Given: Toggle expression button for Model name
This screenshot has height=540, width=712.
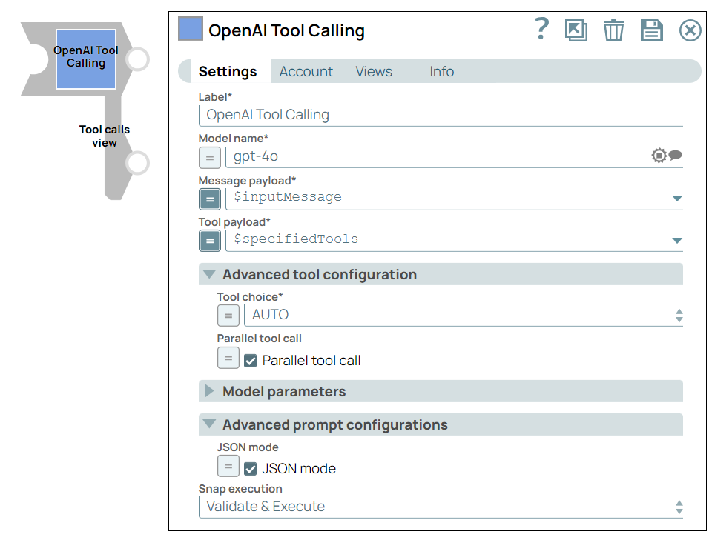Looking at the screenshot, I should [x=210, y=158].
